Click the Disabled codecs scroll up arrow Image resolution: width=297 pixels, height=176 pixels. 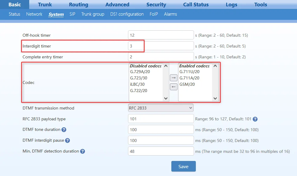click(x=166, y=66)
